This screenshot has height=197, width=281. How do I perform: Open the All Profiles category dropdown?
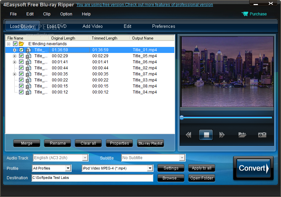click(x=68, y=168)
